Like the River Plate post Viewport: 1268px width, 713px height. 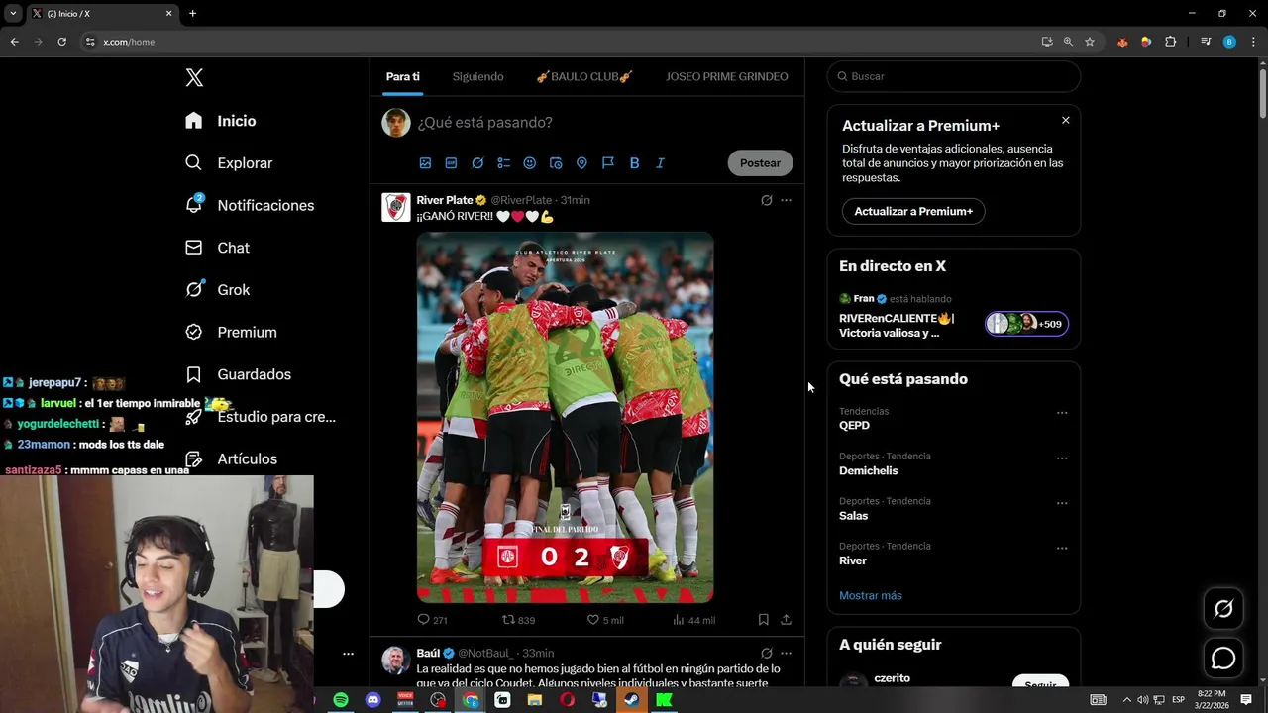[x=605, y=620]
